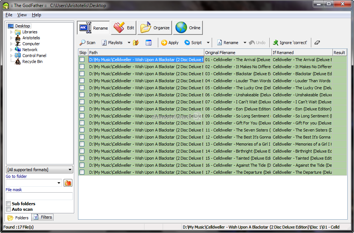Open the Organize mode
Viewport: 354px width, 233px height.
[155, 28]
